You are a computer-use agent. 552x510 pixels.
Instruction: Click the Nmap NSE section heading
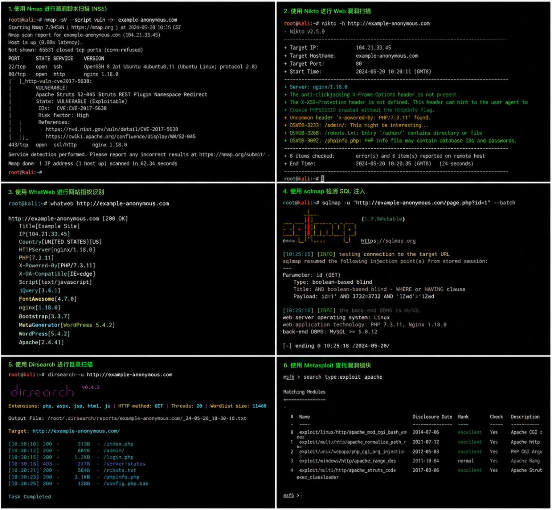(58, 9)
